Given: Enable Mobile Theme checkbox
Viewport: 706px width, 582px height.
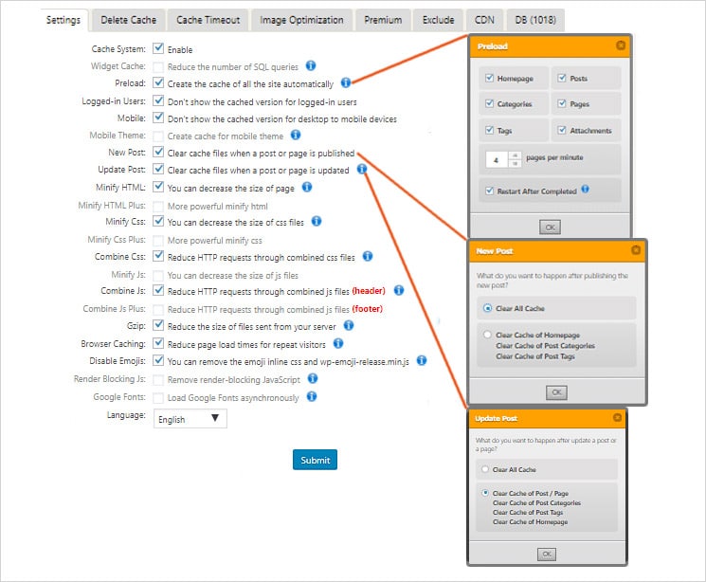Looking at the screenshot, I should (158, 136).
